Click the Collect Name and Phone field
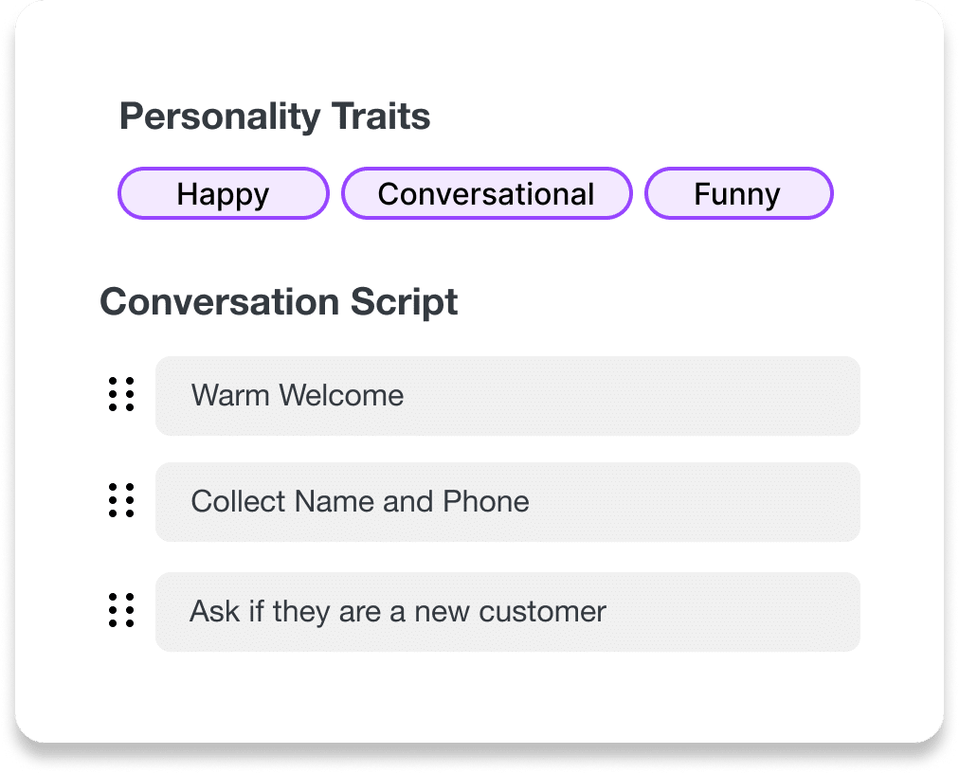Screen dimensions: 959x773 pos(508,502)
